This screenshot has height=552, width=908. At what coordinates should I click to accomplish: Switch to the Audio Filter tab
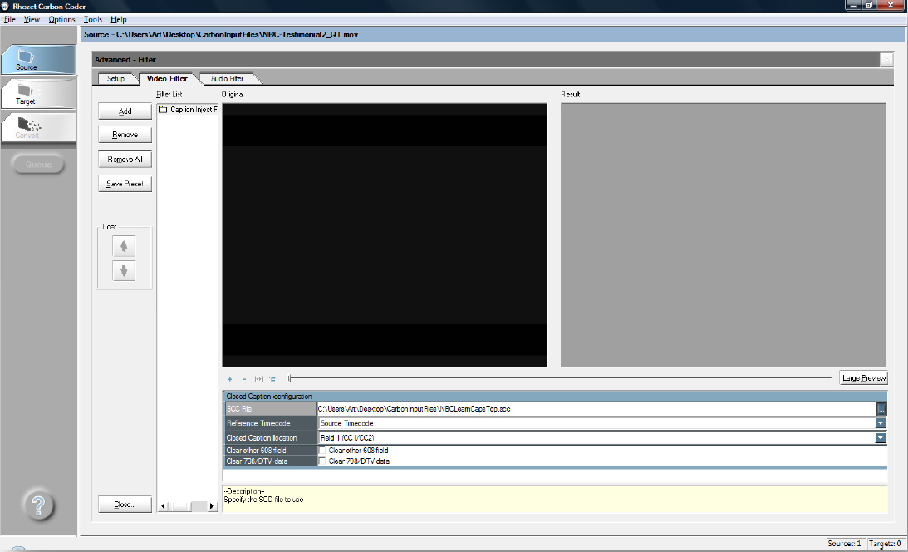(x=228, y=78)
